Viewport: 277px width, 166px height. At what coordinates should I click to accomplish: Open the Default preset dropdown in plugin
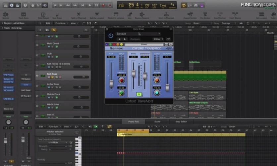pos(138,34)
